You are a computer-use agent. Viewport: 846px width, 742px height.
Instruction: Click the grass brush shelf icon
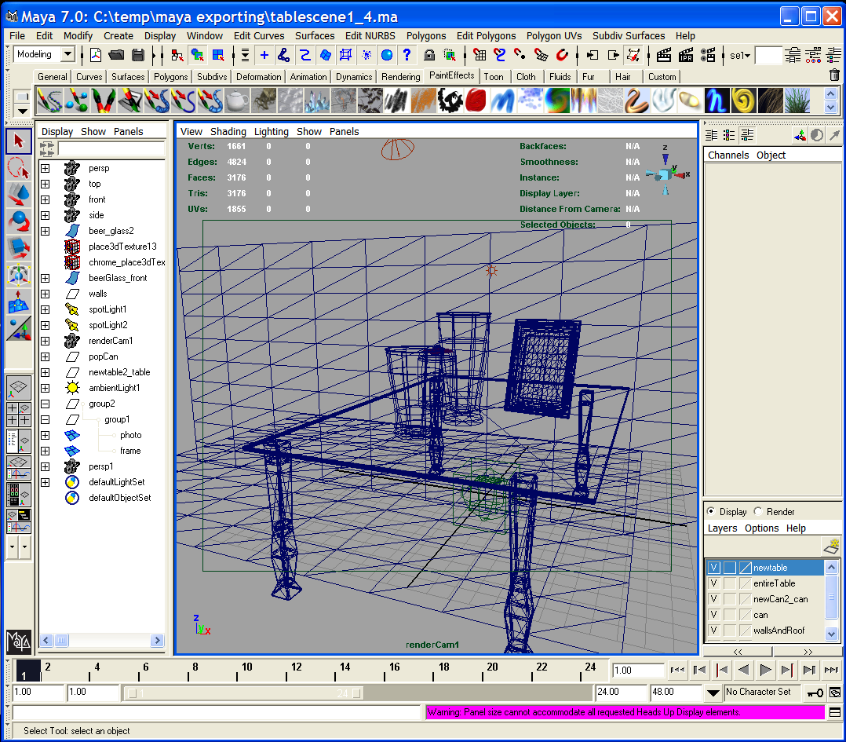click(797, 100)
